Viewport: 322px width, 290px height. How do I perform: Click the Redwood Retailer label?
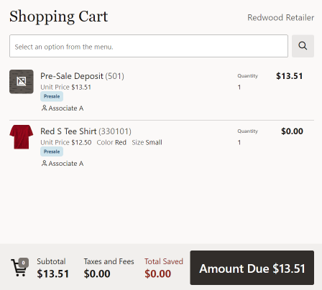(x=280, y=17)
